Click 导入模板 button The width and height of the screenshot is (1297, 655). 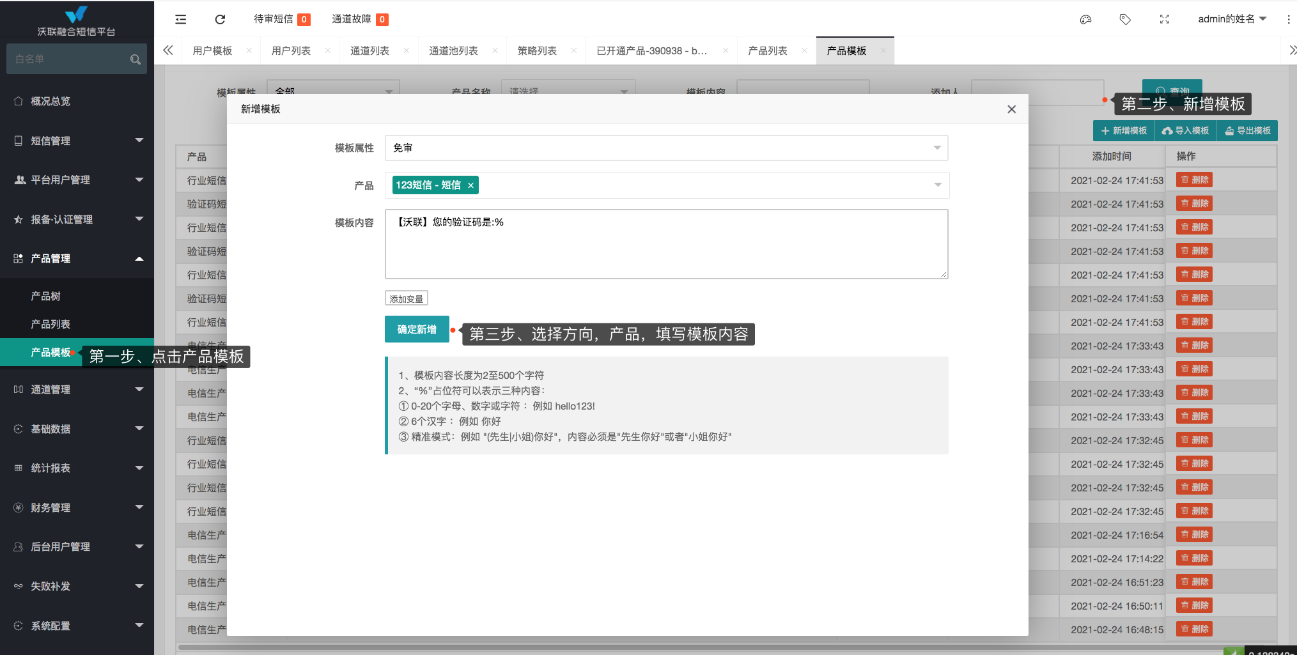click(1185, 130)
